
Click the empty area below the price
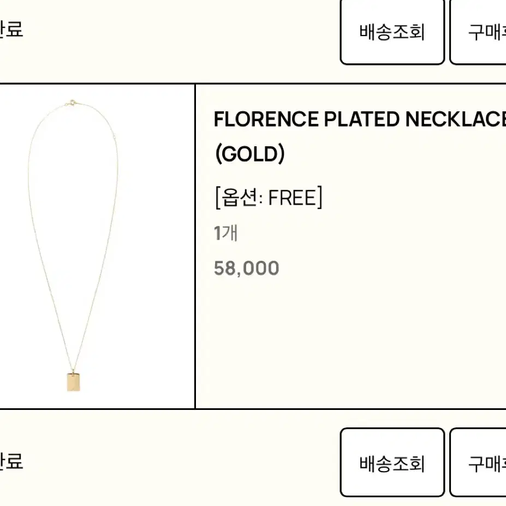point(351,342)
